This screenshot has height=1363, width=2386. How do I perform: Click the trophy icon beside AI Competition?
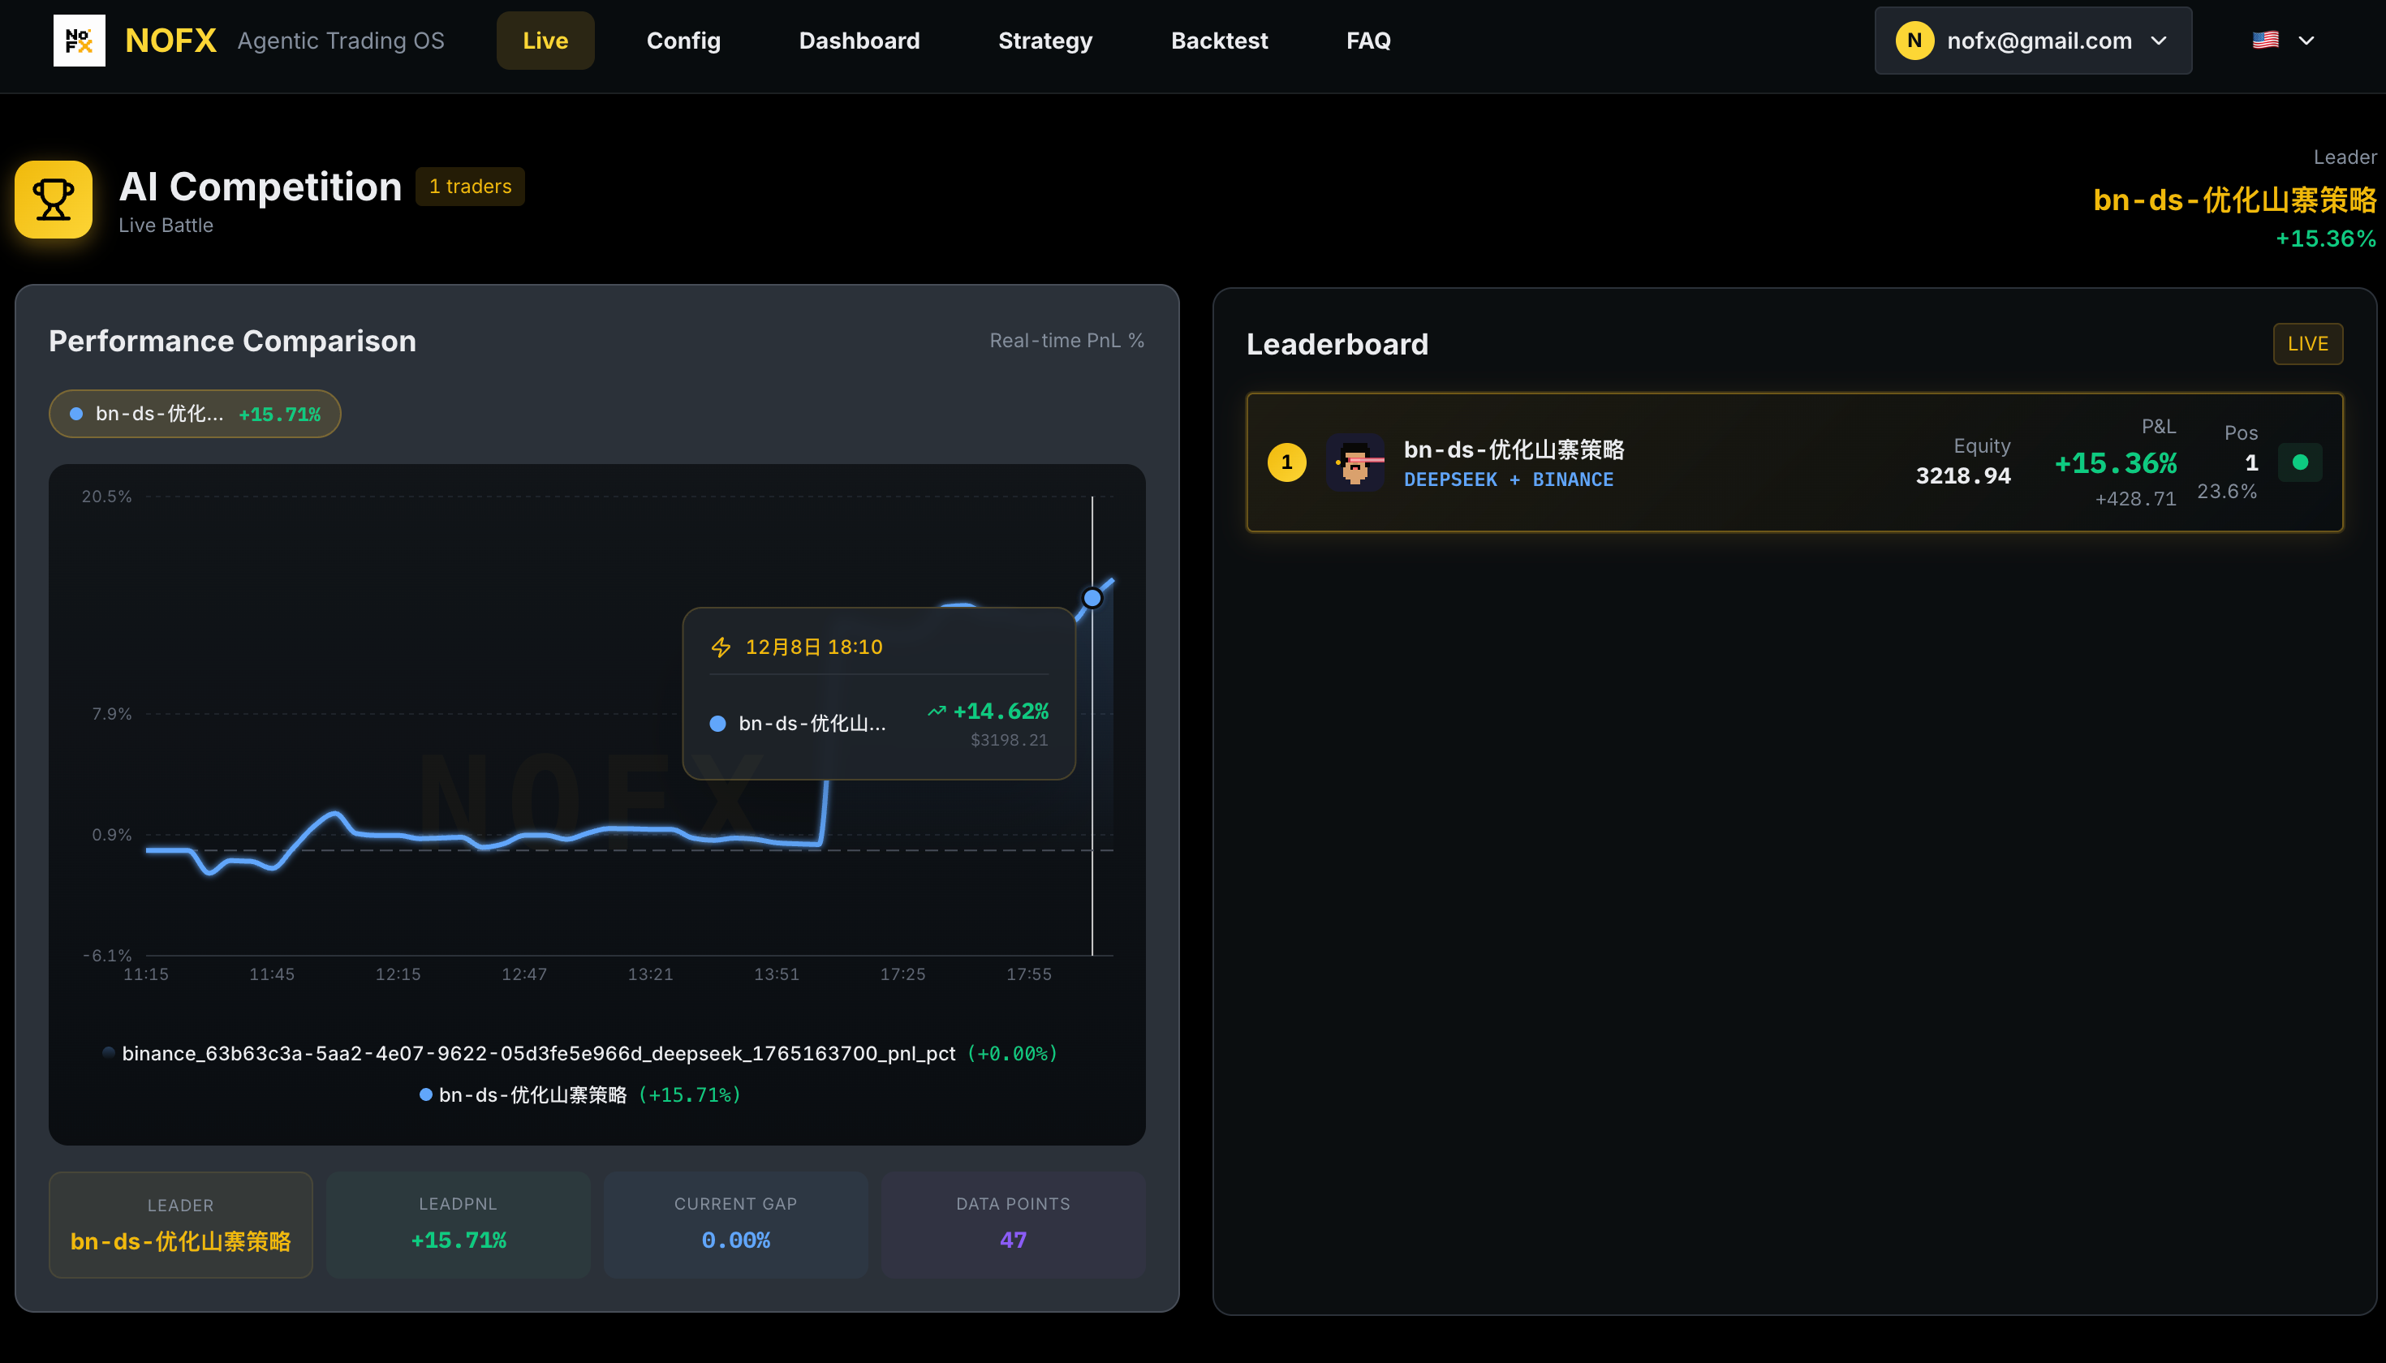coord(54,200)
